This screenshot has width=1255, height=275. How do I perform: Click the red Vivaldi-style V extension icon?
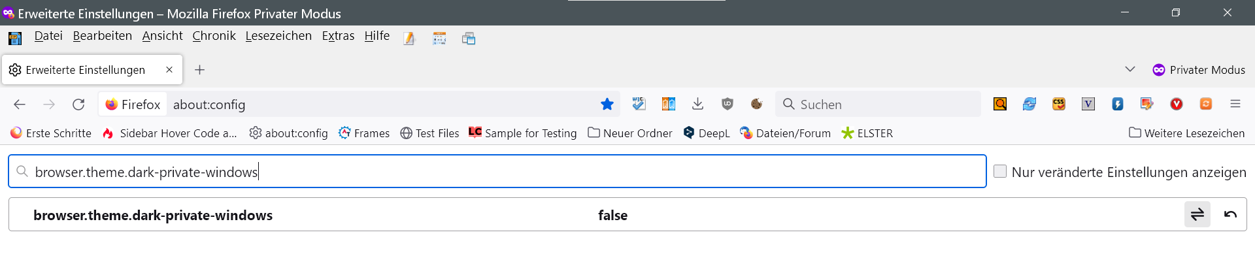[1176, 104]
